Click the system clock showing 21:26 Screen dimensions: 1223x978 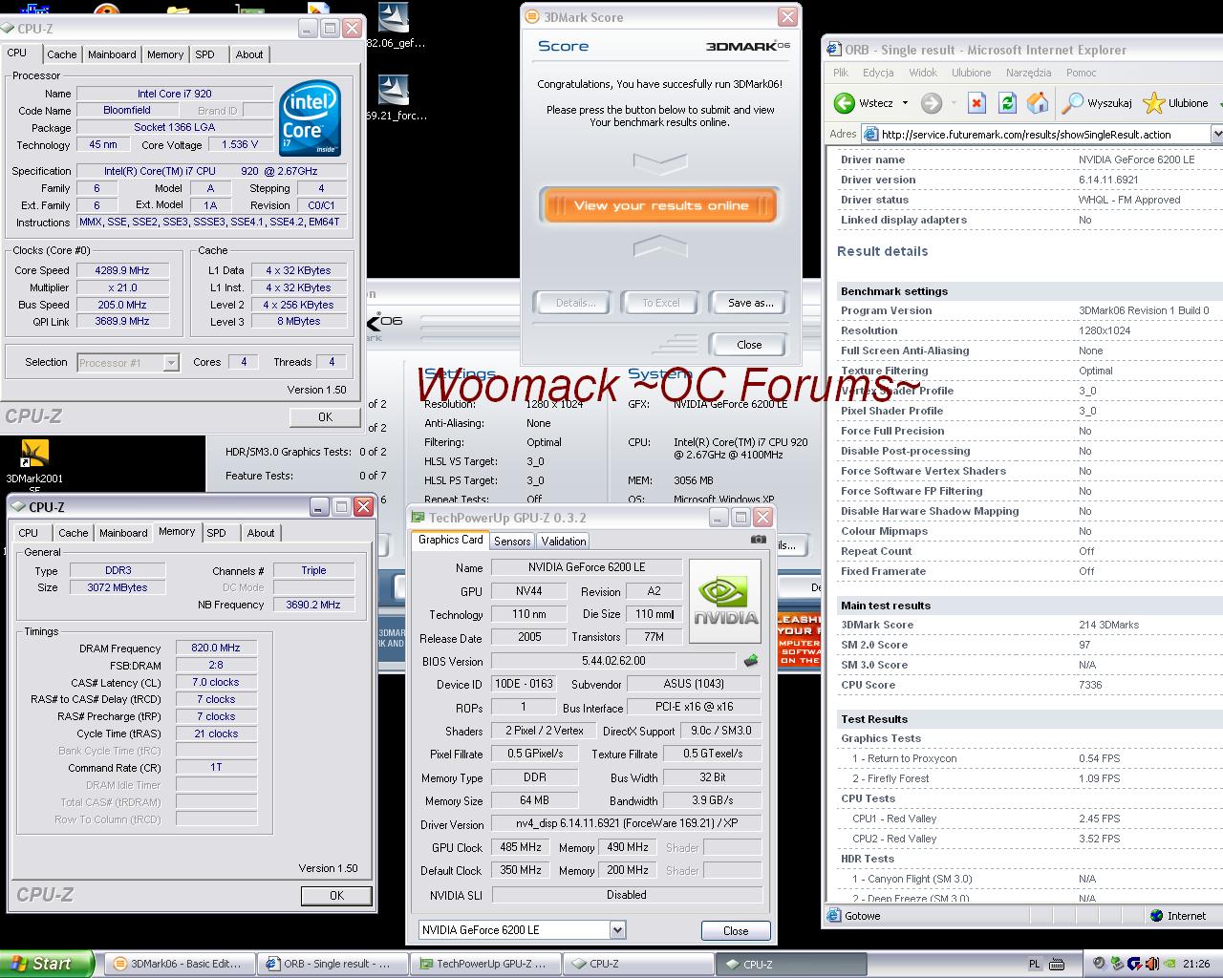[1196, 965]
